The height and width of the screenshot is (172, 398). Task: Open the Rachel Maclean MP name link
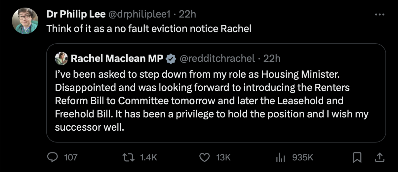click(117, 59)
